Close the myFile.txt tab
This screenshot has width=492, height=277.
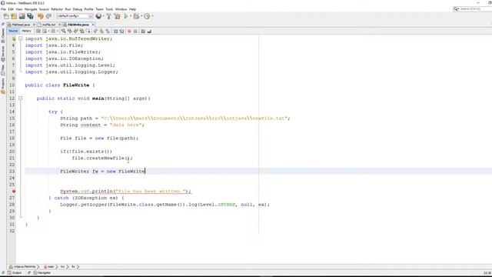59,25
